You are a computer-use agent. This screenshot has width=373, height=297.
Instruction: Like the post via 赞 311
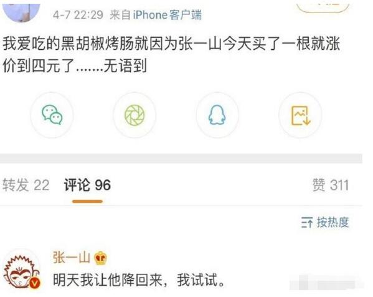pyautogui.click(x=331, y=185)
